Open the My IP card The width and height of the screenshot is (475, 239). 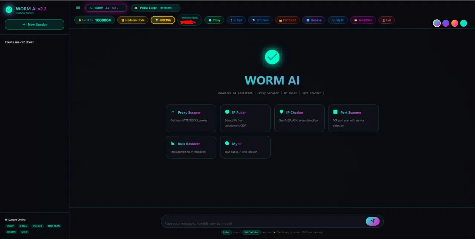coord(245,147)
